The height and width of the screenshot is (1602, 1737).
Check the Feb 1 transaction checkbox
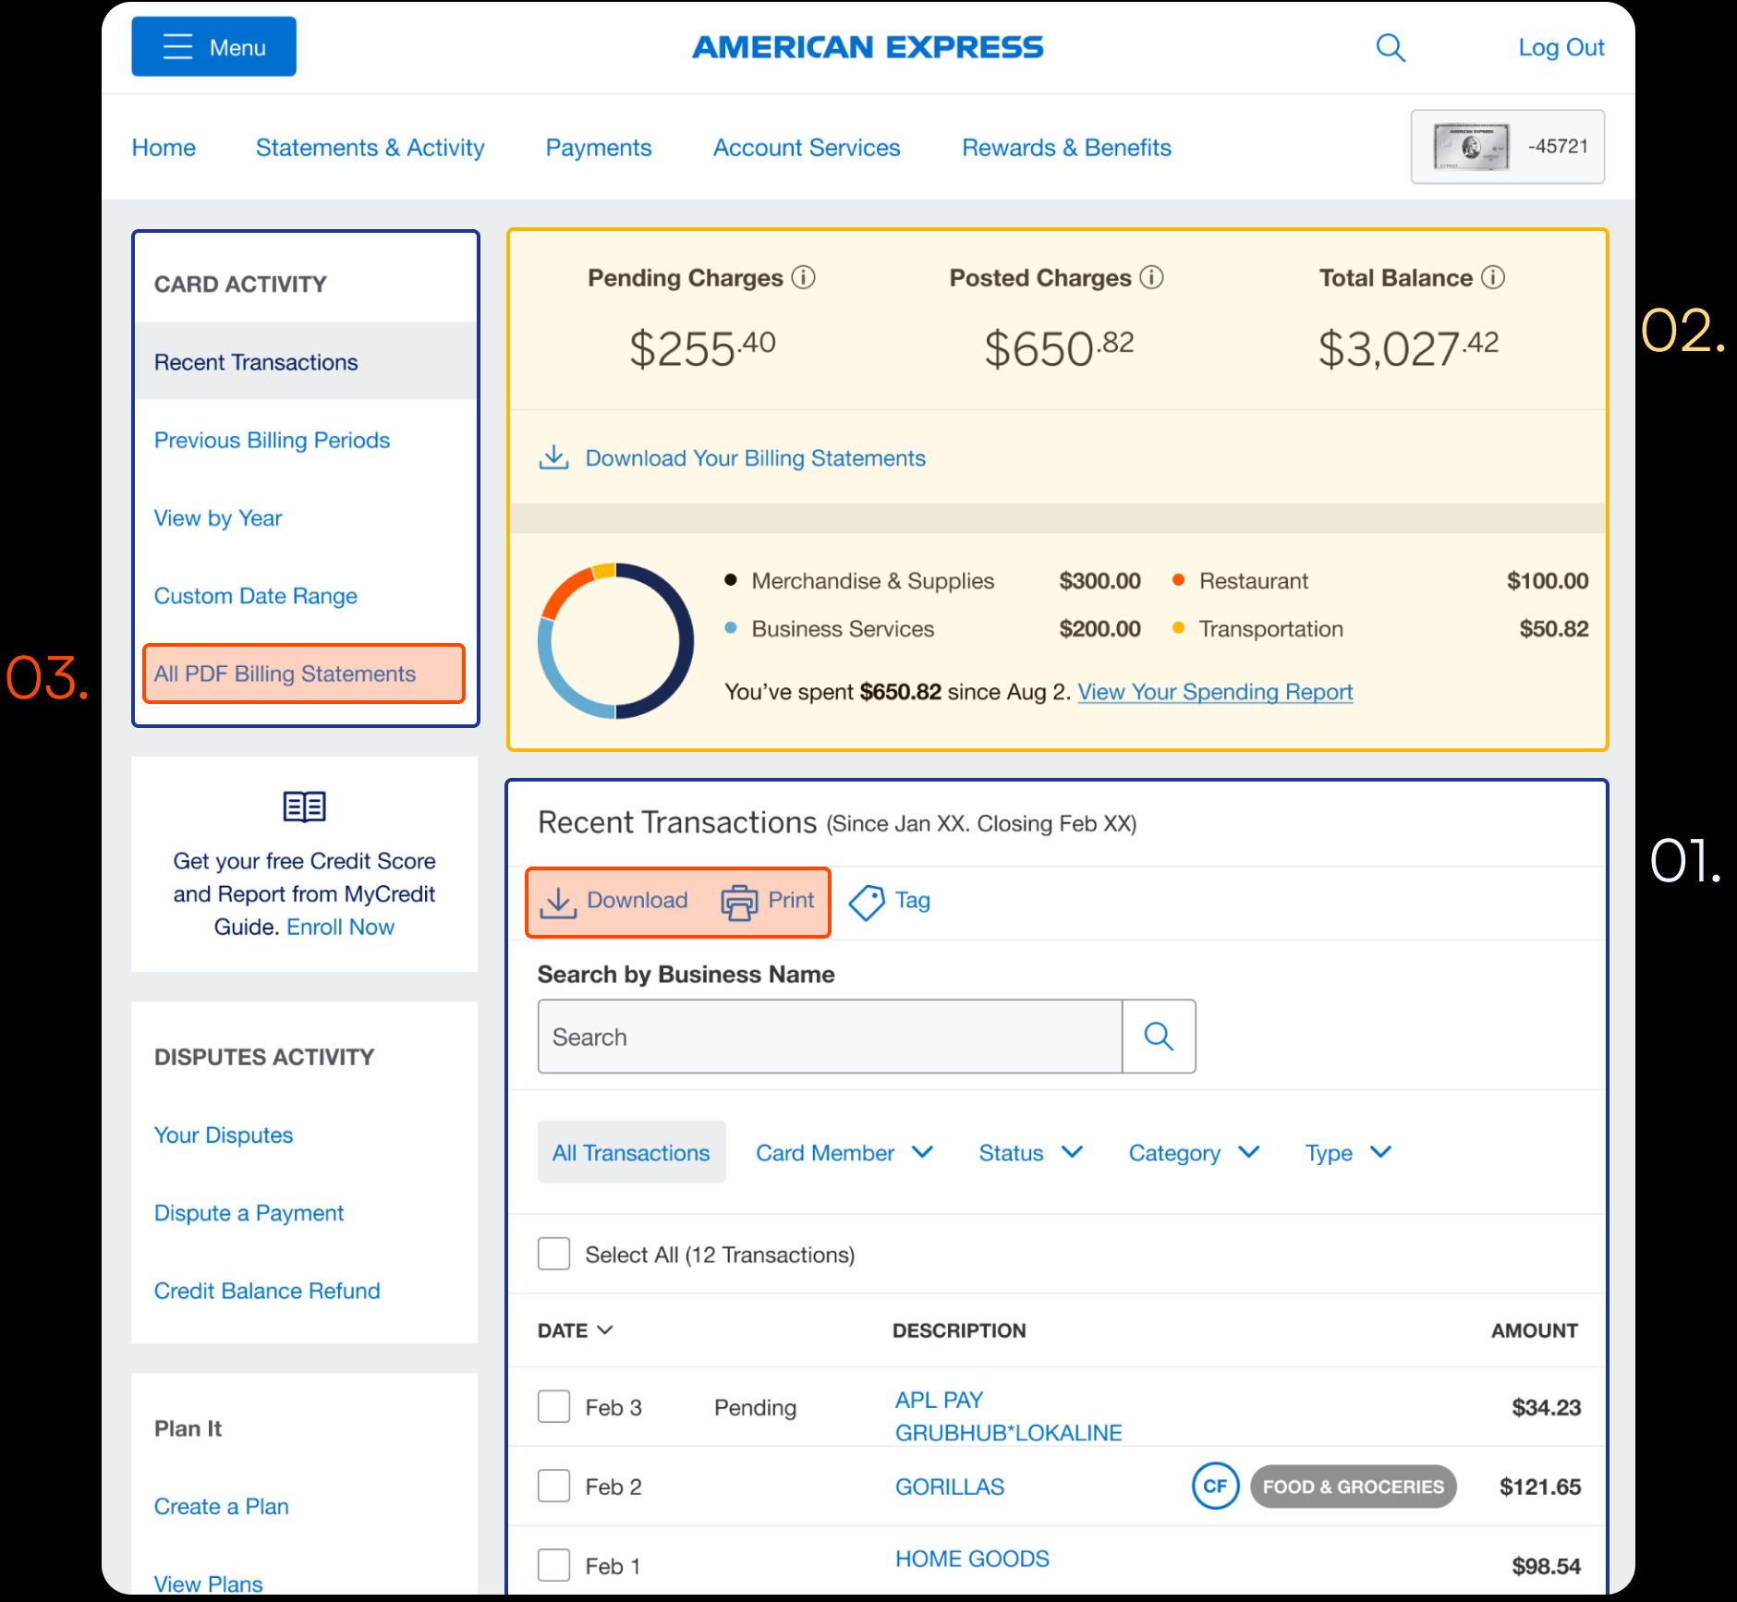click(553, 1565)
